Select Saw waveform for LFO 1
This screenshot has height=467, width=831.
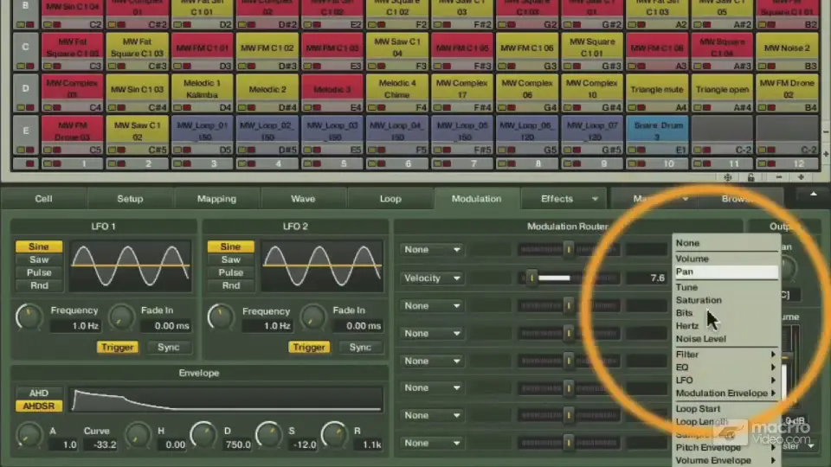(x=39, y=259)
